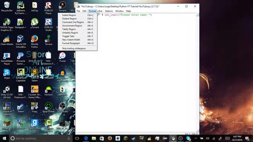Open uTorrent desktop icon
Screen dimensions: 253x142
click(x=34, y=24)
